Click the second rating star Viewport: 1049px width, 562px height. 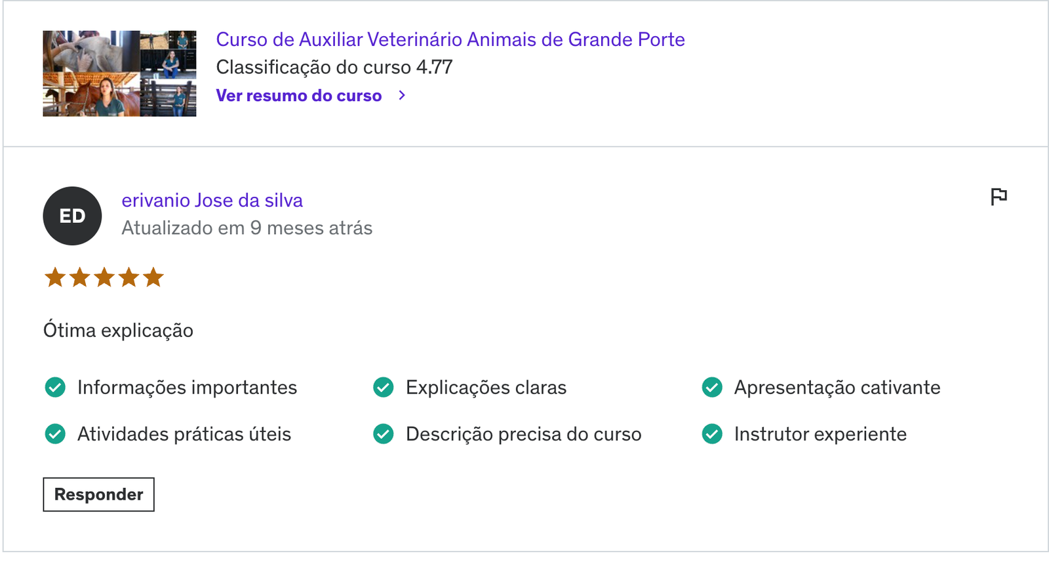tap(79, 277)
